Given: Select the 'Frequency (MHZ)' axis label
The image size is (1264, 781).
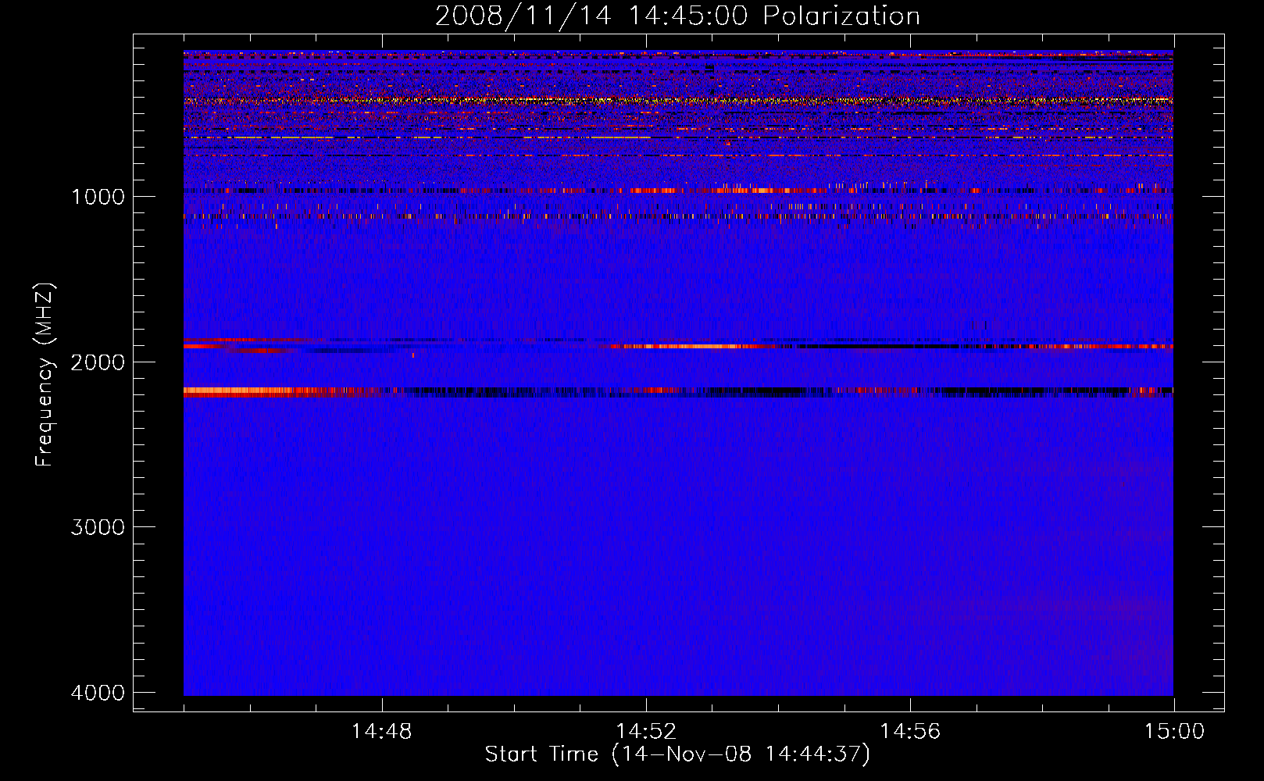Looking at the screenshot, I should (x=45, y=375).
